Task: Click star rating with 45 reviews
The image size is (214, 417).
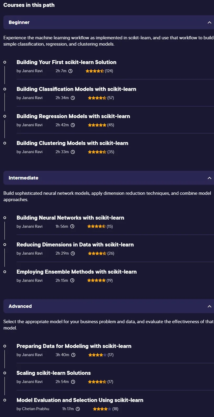Action: point(97,125)
